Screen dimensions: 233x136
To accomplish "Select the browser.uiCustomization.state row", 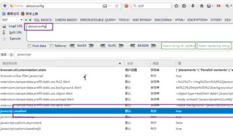I will click(x=116, y=70).
